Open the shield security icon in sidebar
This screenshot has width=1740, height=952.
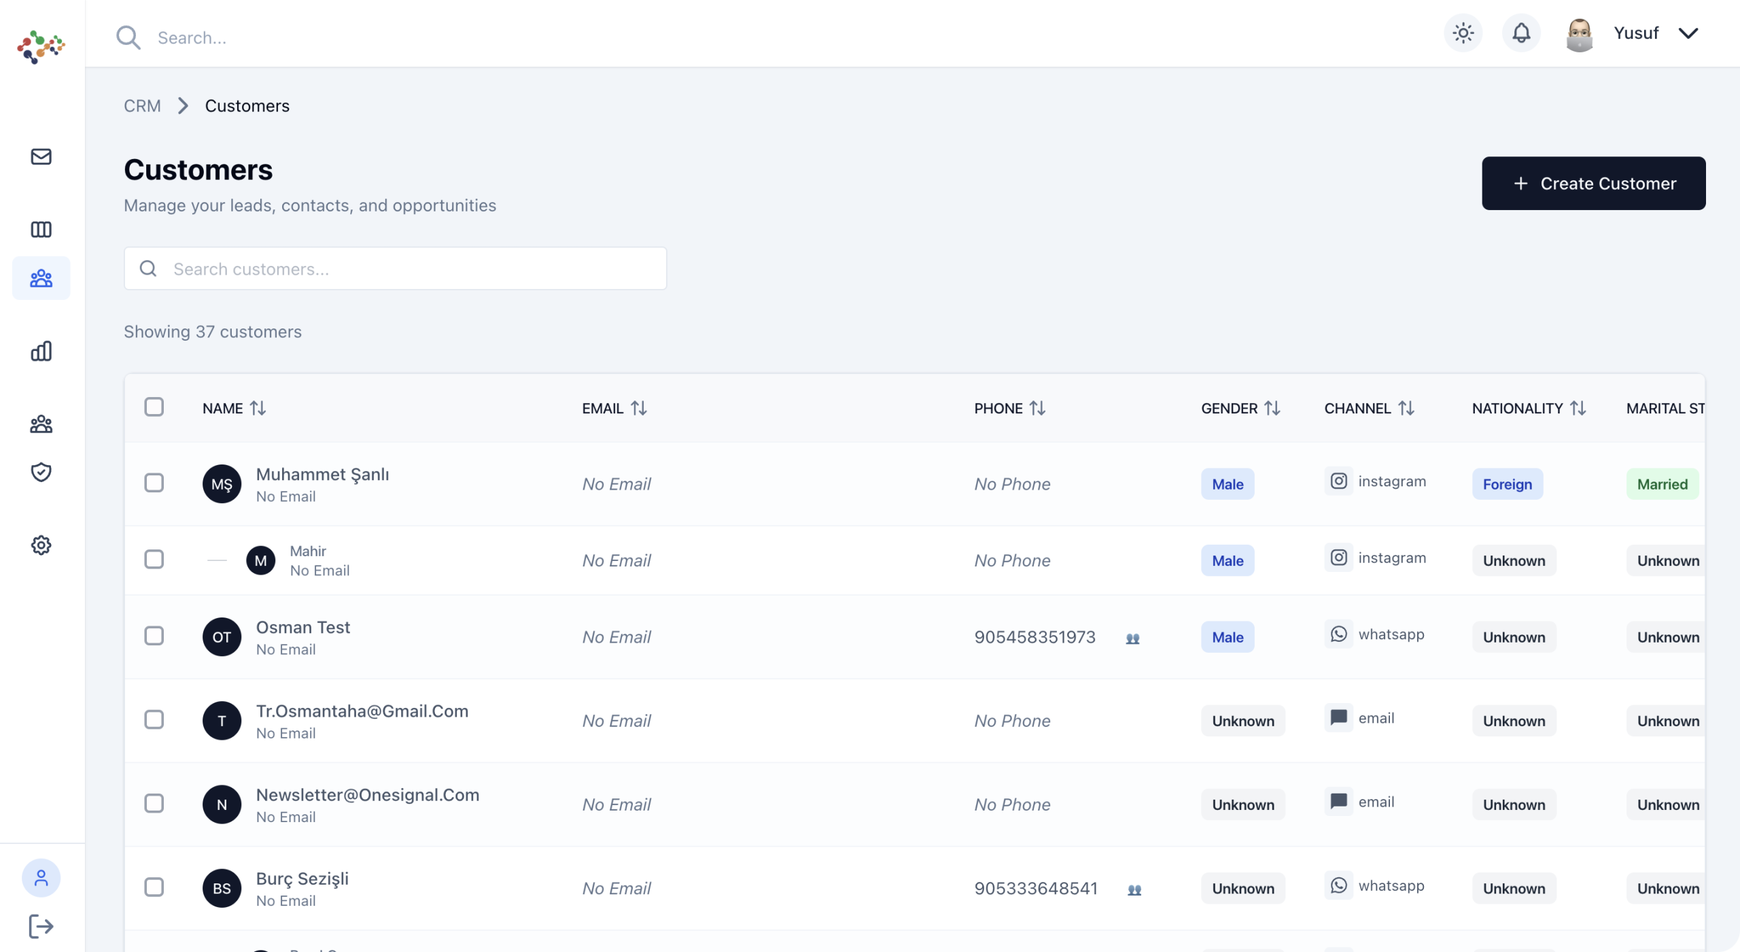click(41, 472)
